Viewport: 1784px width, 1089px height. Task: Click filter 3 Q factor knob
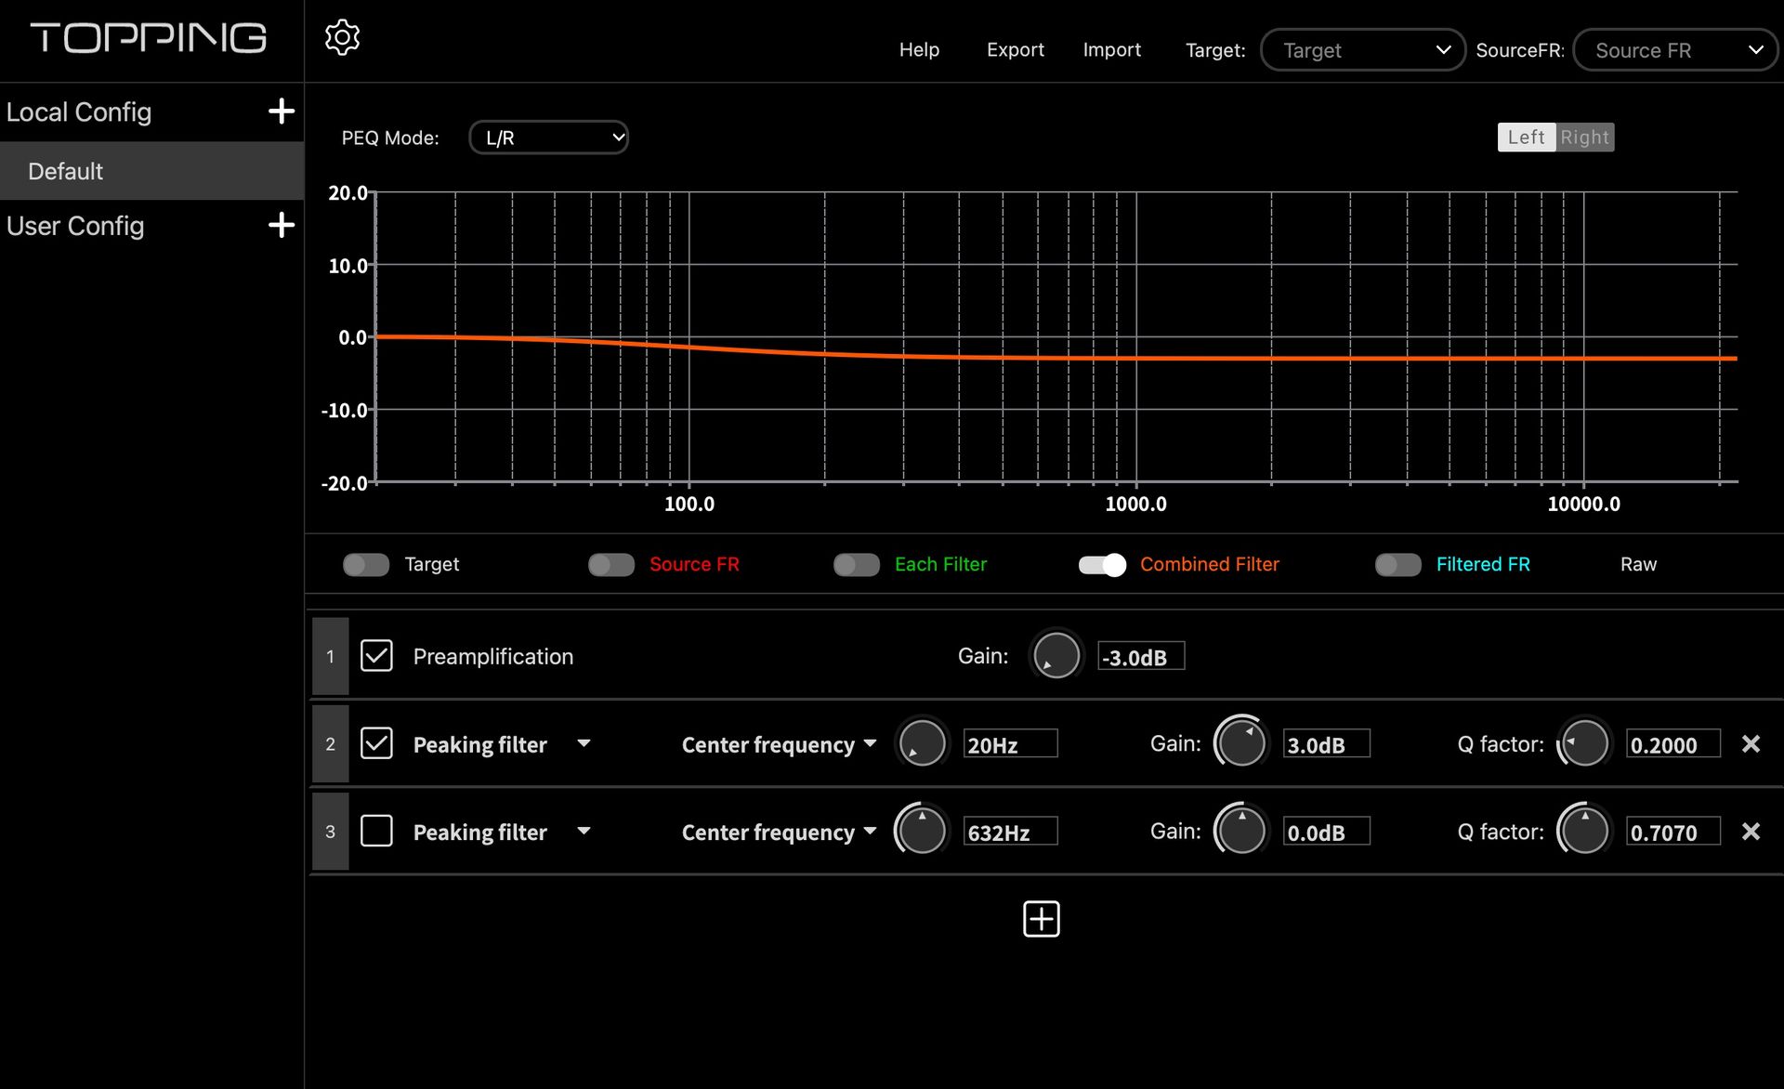(1584, 831)
